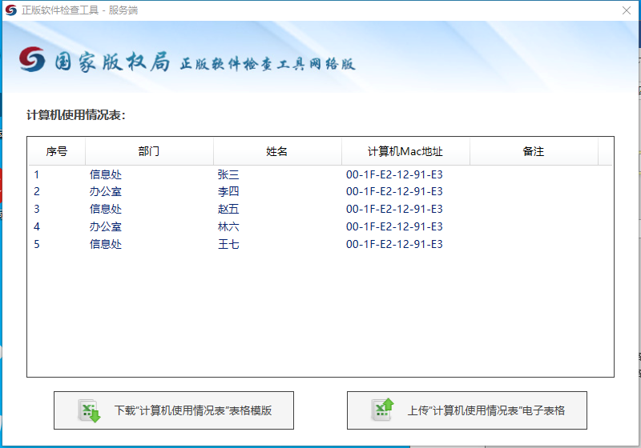Upload the 计算机使用情况表 spreadsheet
Viewport: 641px width, 448px height.
467,410
